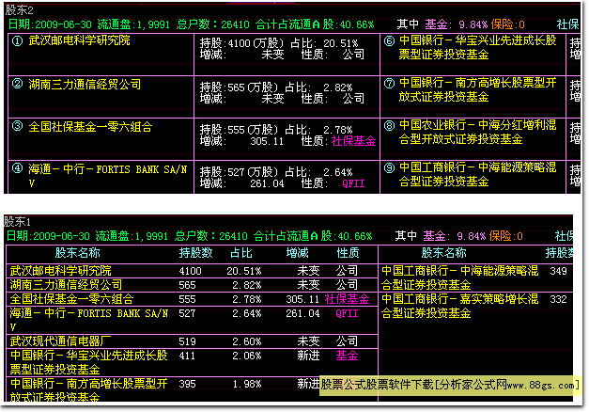This screenshot has width=589, height=412.
Task: Click magenta 社保基金 nature label in 股东2
Action: tap(353, 141)
